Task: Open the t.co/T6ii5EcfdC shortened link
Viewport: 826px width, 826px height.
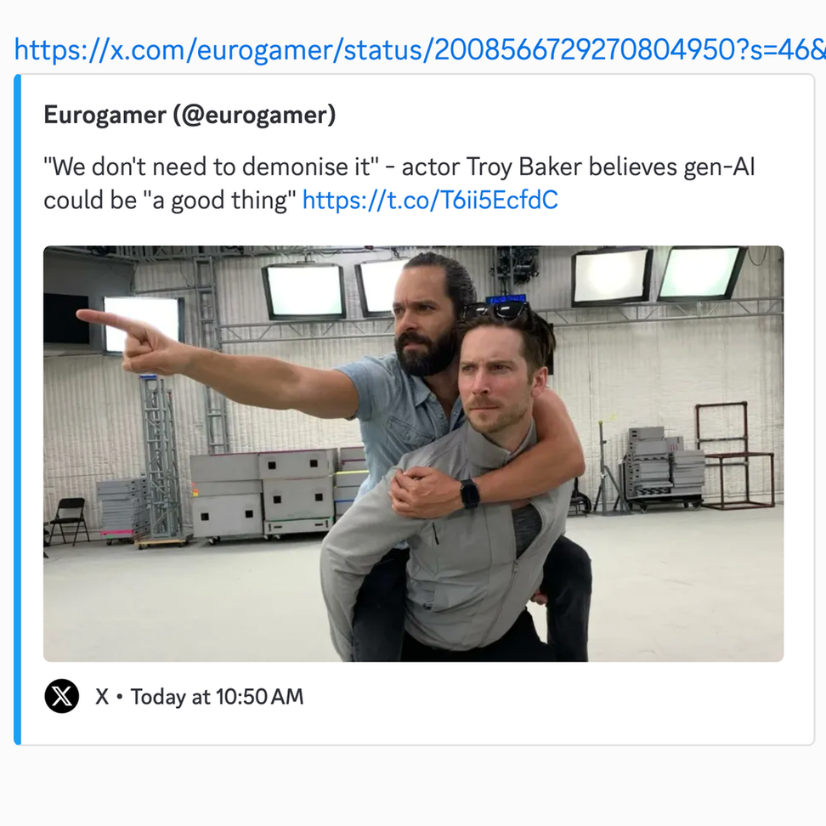Action: click(430, 201)
